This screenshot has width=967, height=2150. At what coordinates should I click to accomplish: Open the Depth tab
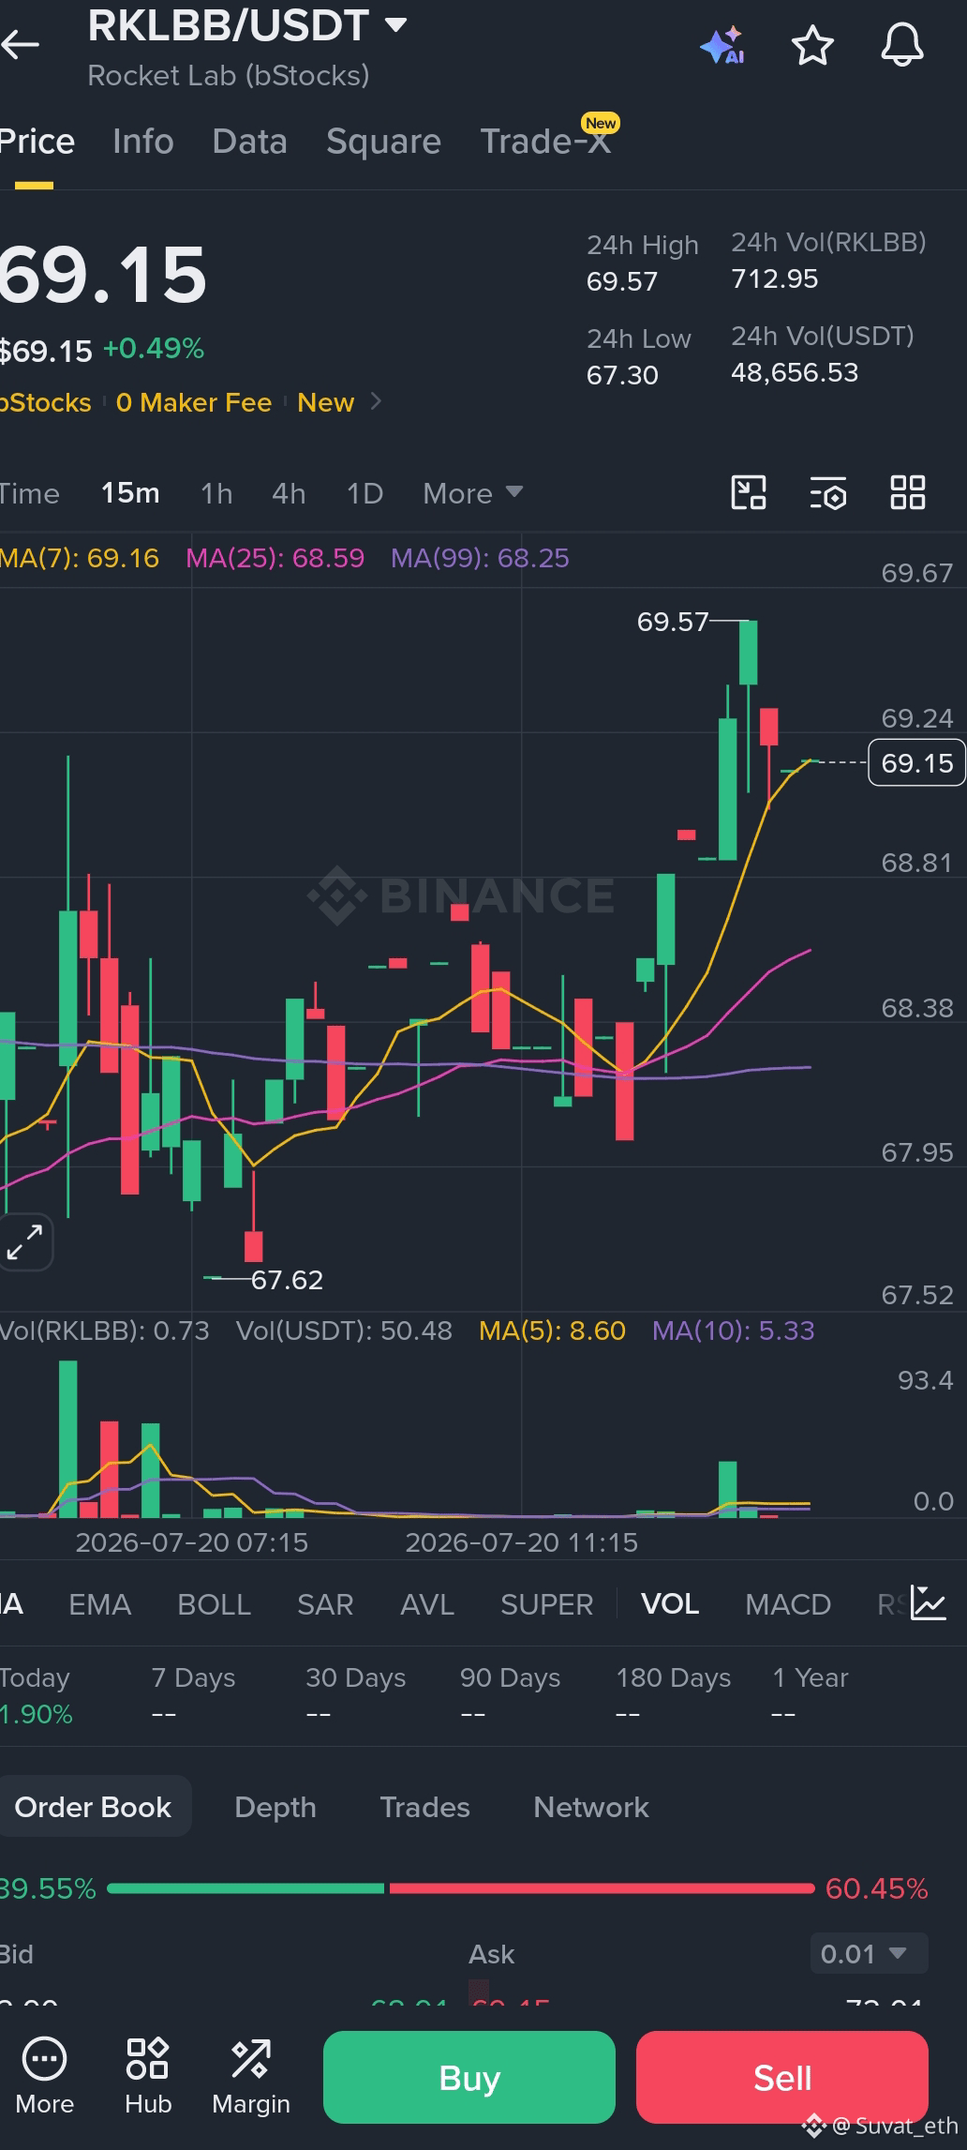275,1807
